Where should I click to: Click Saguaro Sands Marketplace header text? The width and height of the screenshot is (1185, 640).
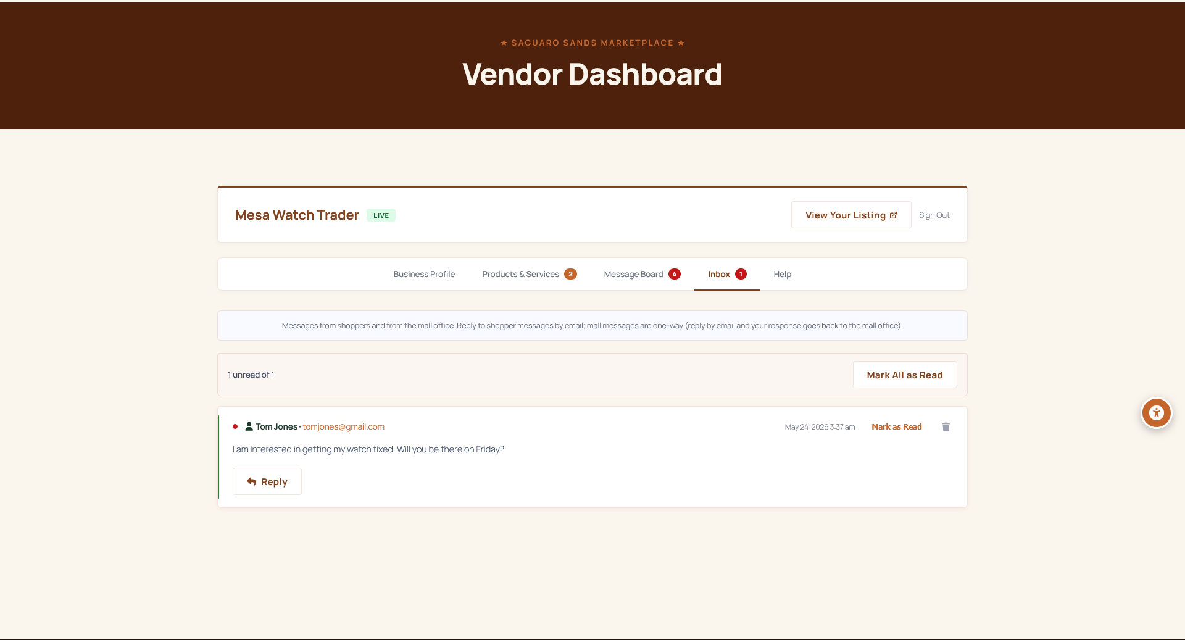(592, 43)
